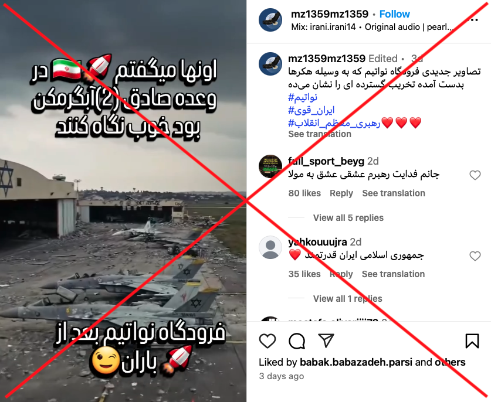Open mz1359mz1359 profile avatar in header
The image size is (491, 402).
[x=270, y=20]
